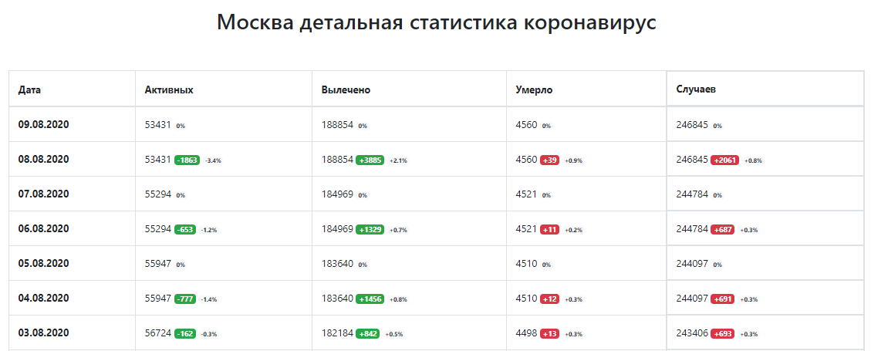Click the date 09.08.2020 row cell

[44, 124]
